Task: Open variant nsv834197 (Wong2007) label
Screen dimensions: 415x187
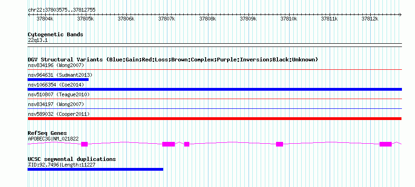Action: (x=56, y=104)
